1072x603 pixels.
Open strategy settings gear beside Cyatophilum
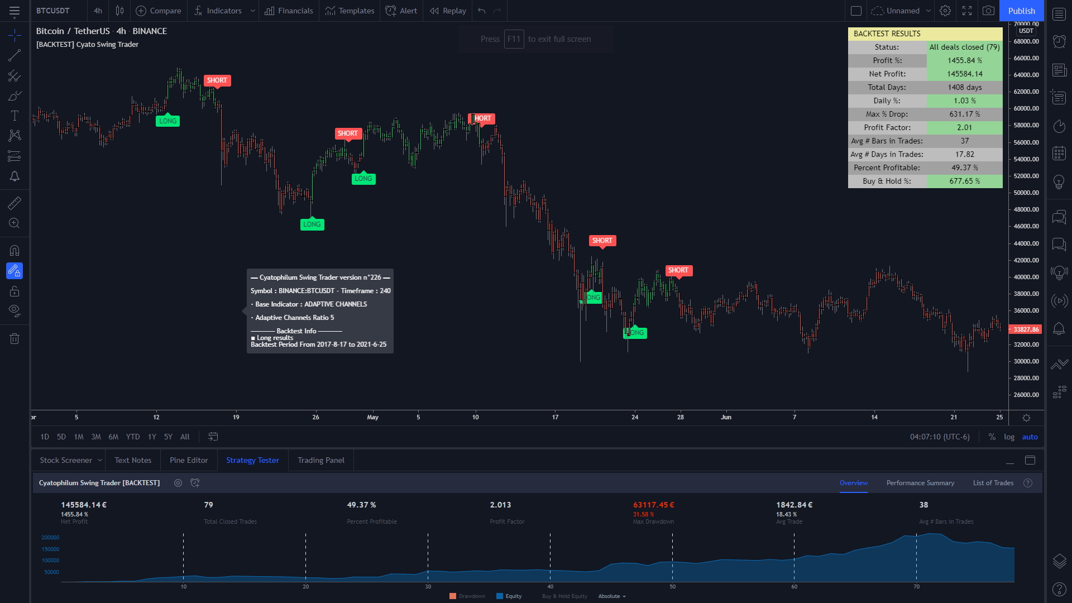pyautogui.click(x=178, y=483)
